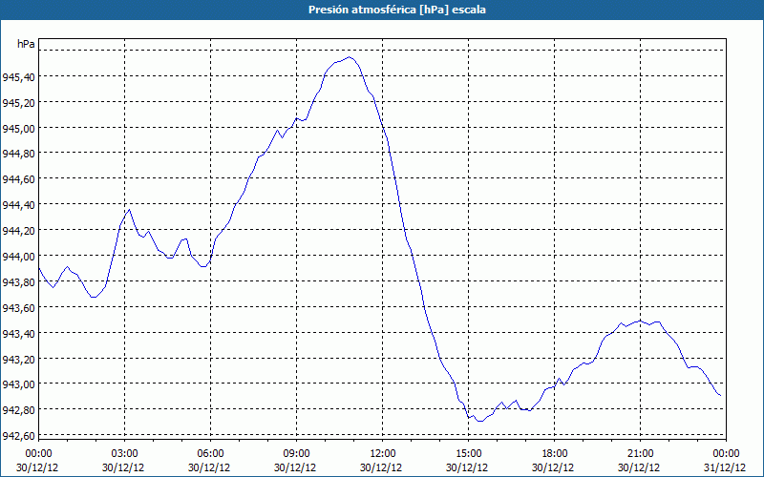Click the 12:00 time axis label
This screenshot has width=764, height=477.
pos(383,454)
